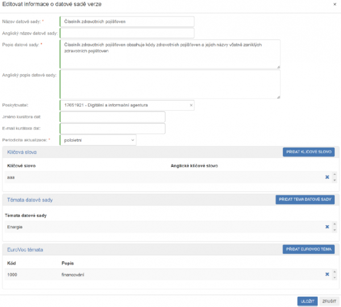Click into Anglický název datové sady field
Viewport: 341px width, 307px height.
126,33
